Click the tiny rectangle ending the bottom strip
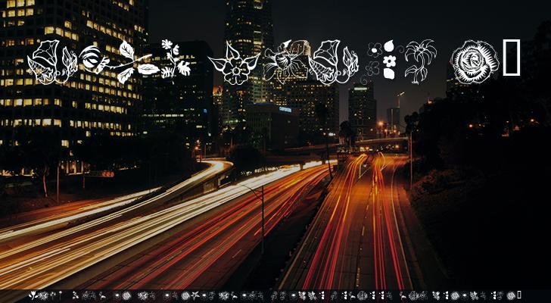 519,295
